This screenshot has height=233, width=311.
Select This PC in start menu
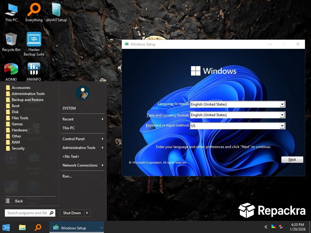(x=83, y=128)
